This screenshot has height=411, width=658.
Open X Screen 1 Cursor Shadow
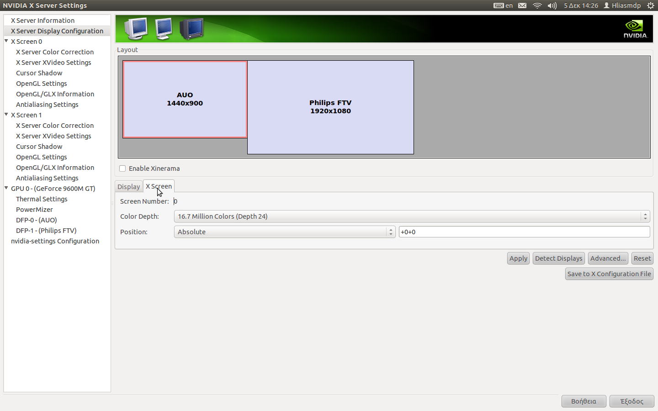tap(39, 147)
